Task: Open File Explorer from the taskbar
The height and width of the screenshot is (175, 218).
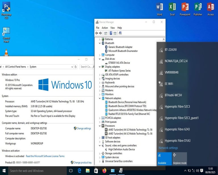Action: click(x=88, y=170)
